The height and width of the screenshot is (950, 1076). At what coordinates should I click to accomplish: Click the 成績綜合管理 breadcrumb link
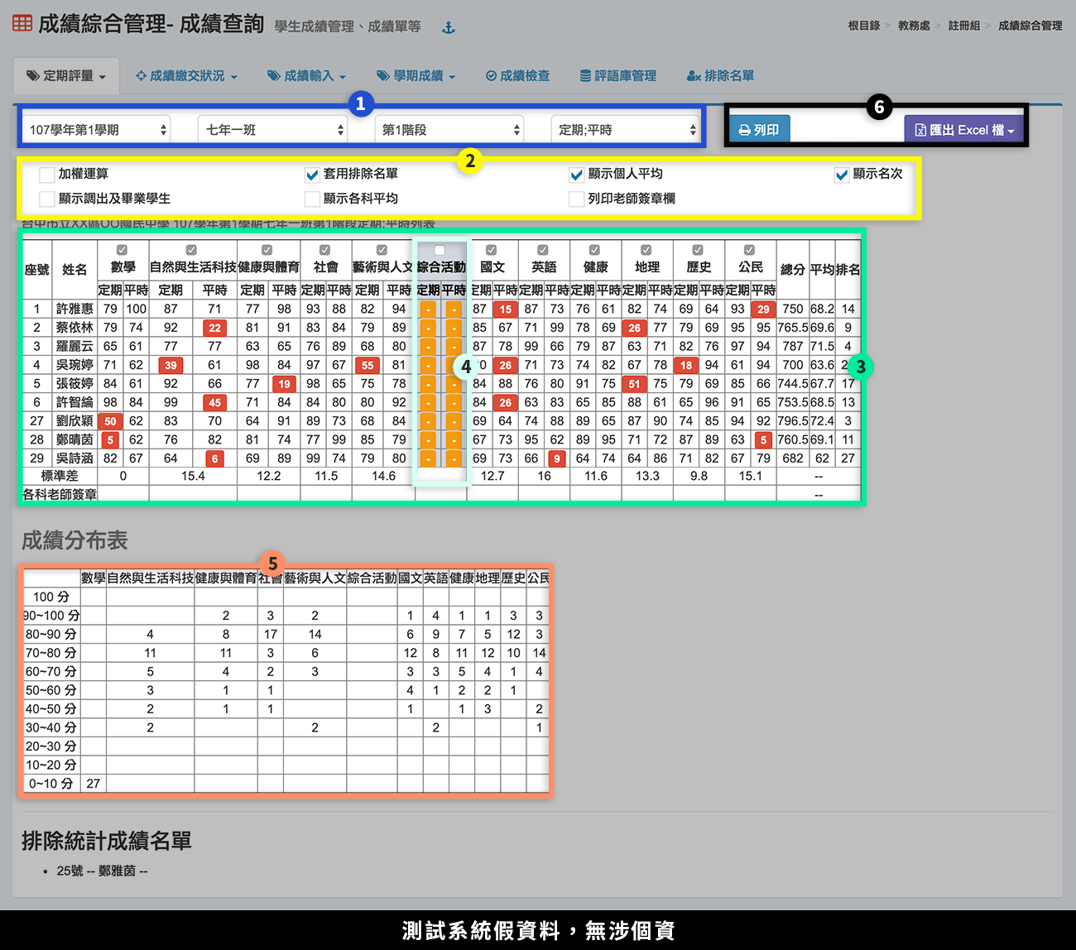click(1030, 26)
